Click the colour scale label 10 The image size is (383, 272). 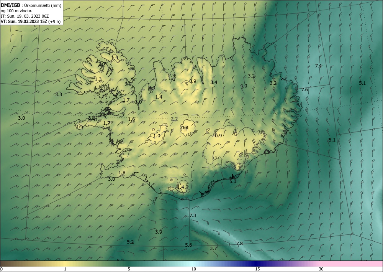coord(193,269)
